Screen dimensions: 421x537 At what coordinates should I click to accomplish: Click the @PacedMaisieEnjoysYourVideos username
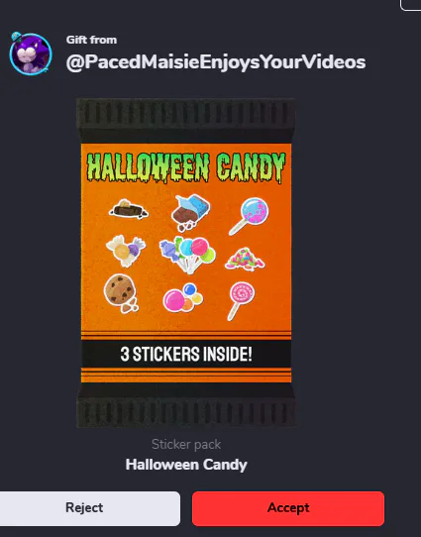tap(216, 62)
